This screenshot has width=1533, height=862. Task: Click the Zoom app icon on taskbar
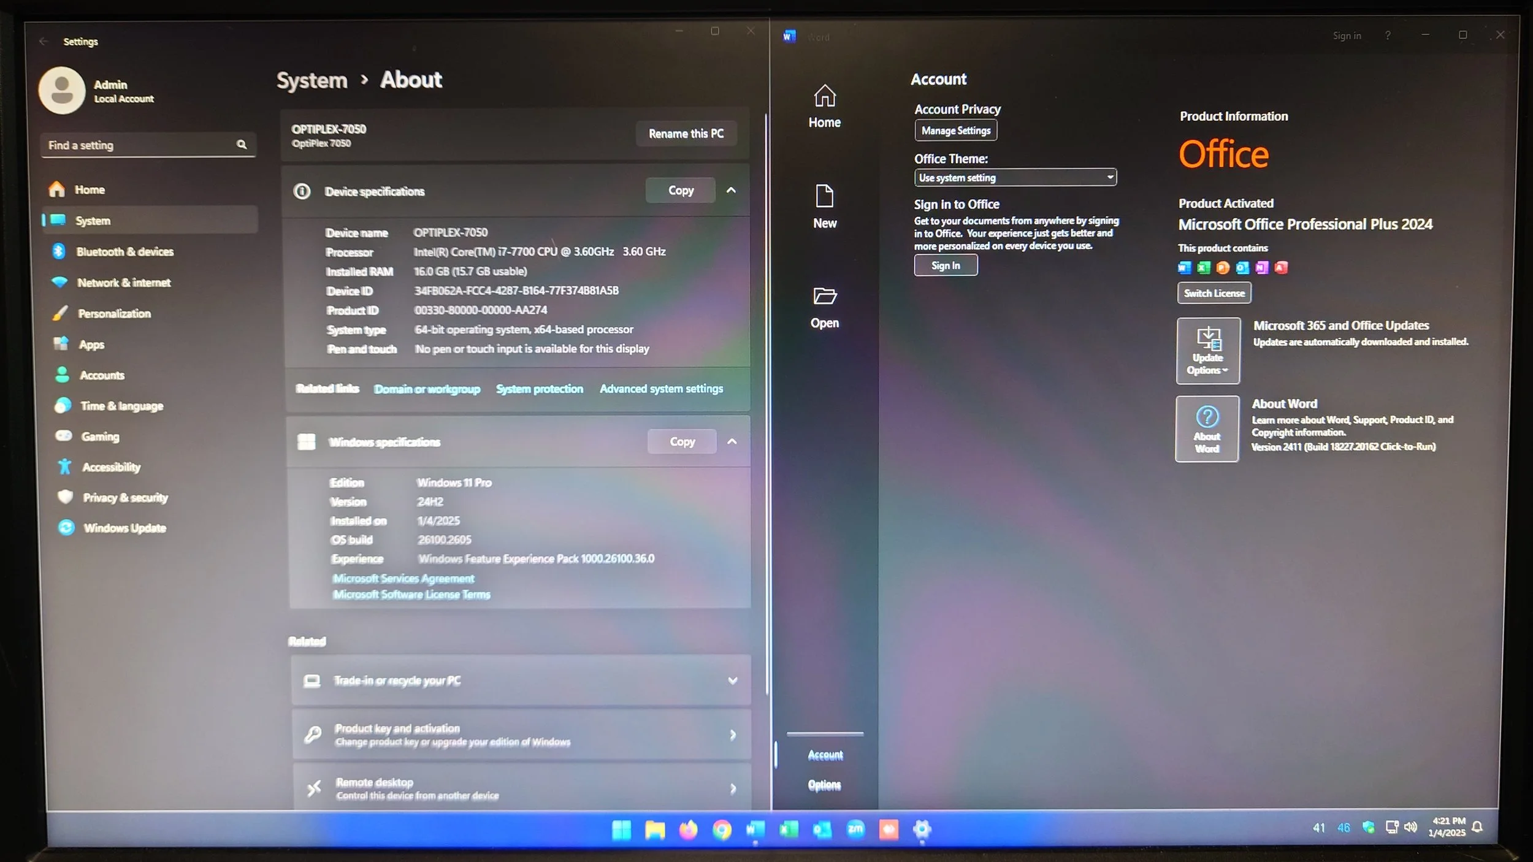click(855, 830)
